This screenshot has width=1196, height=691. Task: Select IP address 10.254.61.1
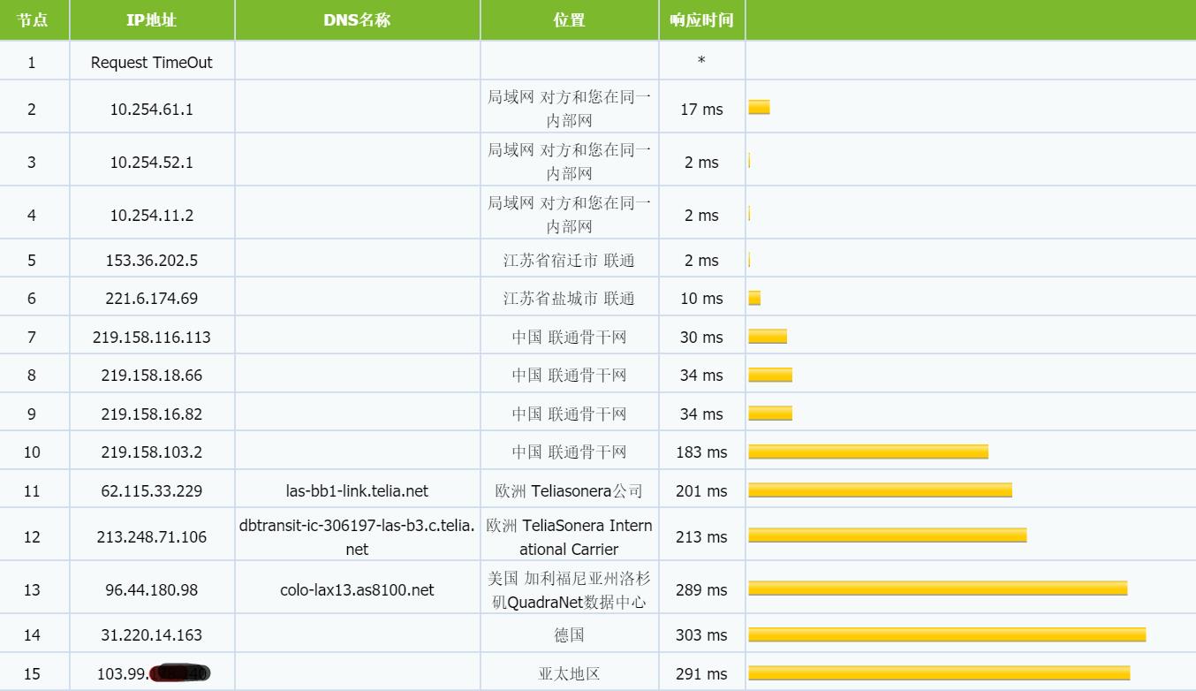(152, 110)
